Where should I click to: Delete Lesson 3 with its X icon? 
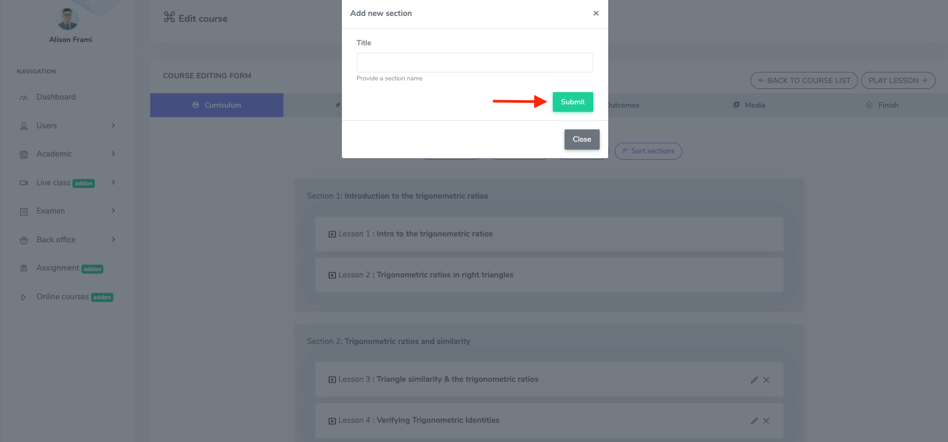(766, 380)
